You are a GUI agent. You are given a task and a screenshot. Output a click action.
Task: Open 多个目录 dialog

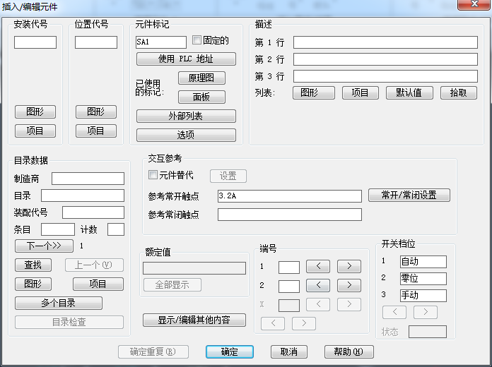[x=59, y=303]
